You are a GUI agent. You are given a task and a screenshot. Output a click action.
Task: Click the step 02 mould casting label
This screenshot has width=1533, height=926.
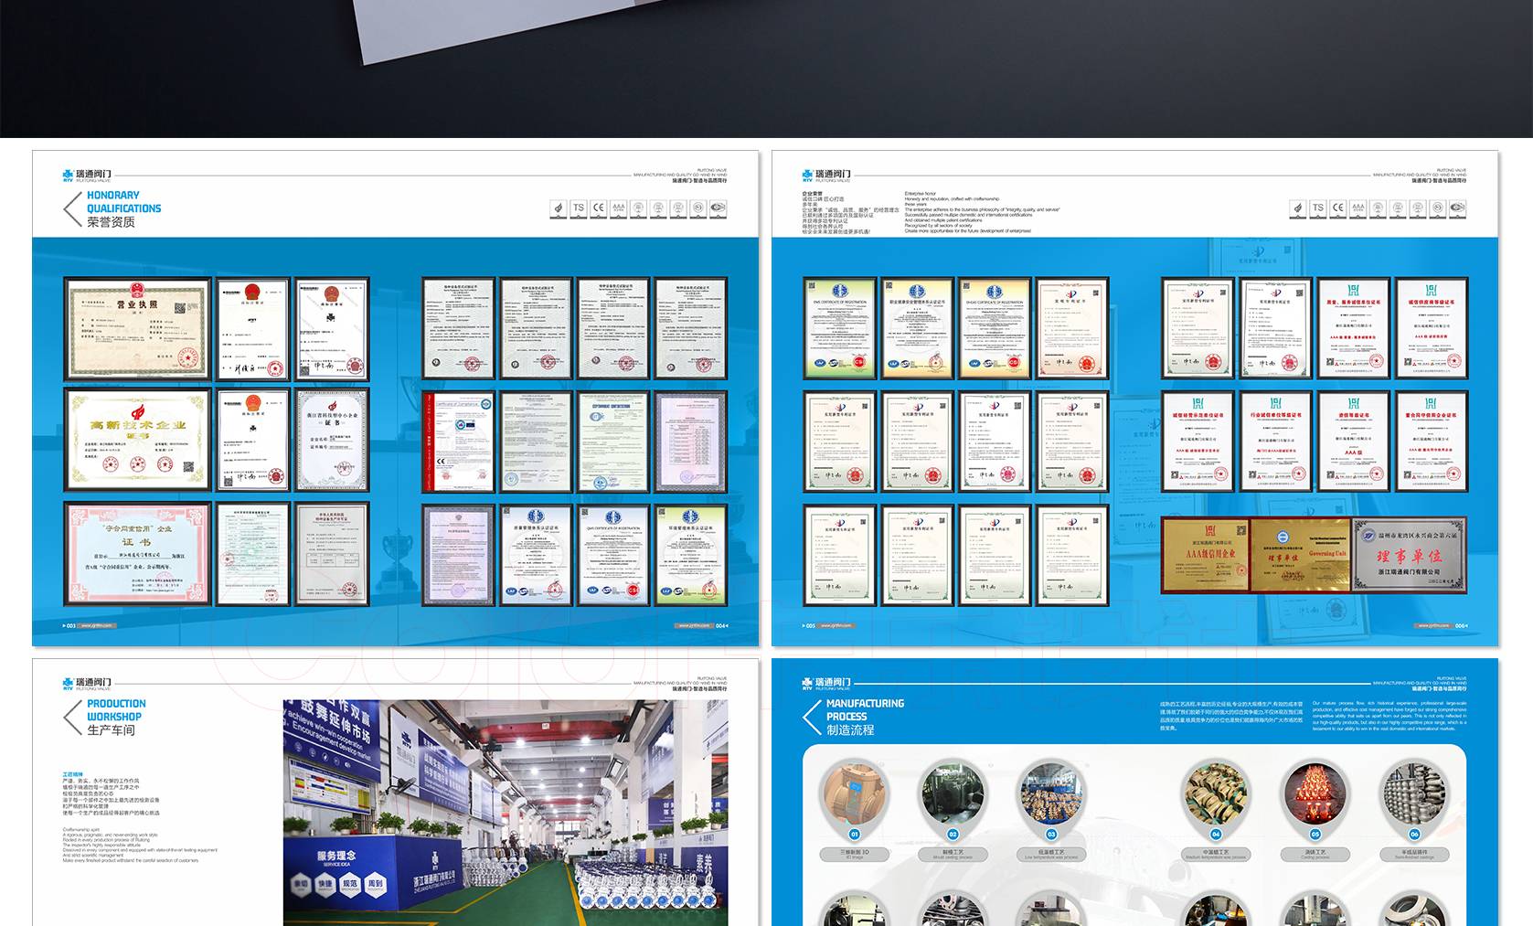952,855
